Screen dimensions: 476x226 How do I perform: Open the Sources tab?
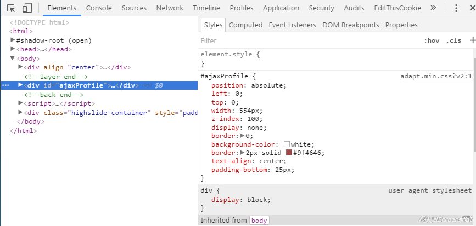point(134,8)
